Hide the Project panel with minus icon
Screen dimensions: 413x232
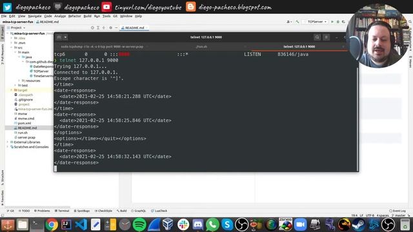(x=116, y=28)
